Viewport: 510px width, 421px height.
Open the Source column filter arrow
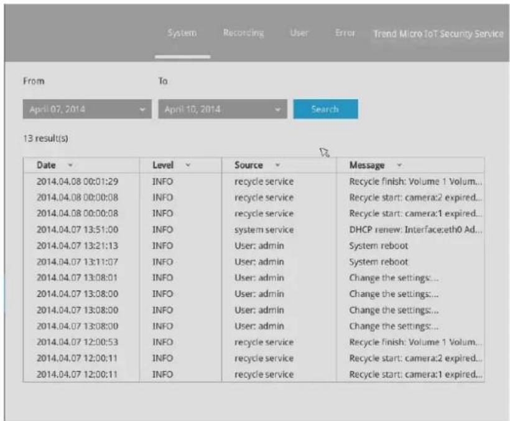pos(277,166)
